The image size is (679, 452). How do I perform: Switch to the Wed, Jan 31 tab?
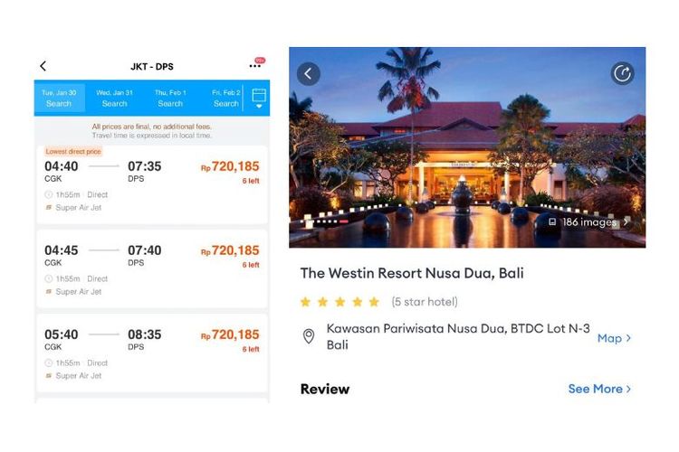click(x=114, y=98)
